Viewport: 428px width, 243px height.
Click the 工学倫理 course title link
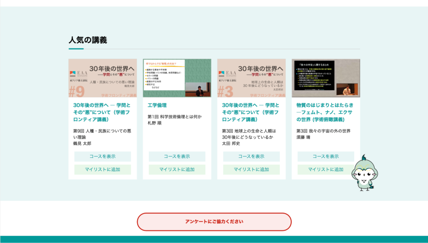coord(157,105)
